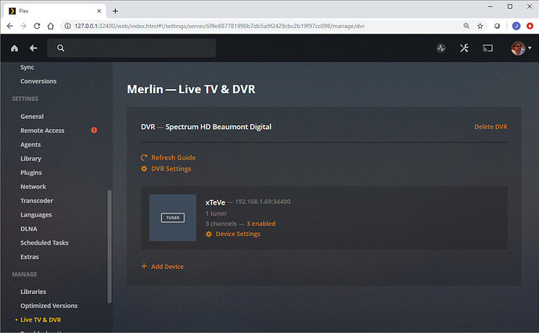The image size is (539, 333).
Task: Select Live TV & DVR in sidebar
Action: [x=41, y=320]
